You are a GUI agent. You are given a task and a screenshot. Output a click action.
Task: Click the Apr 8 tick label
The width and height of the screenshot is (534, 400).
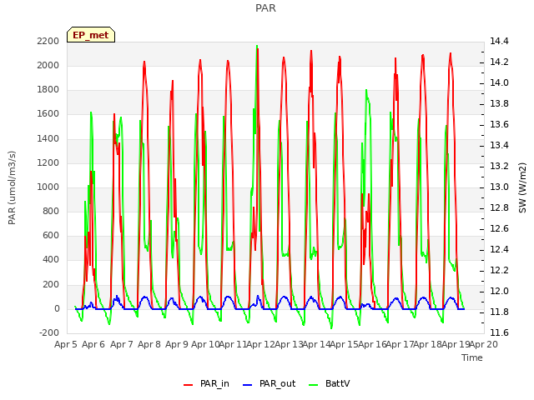pos(149,344)
